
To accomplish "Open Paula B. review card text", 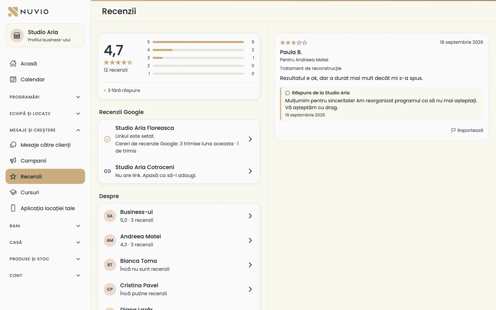I will click(x=351, y=78).
